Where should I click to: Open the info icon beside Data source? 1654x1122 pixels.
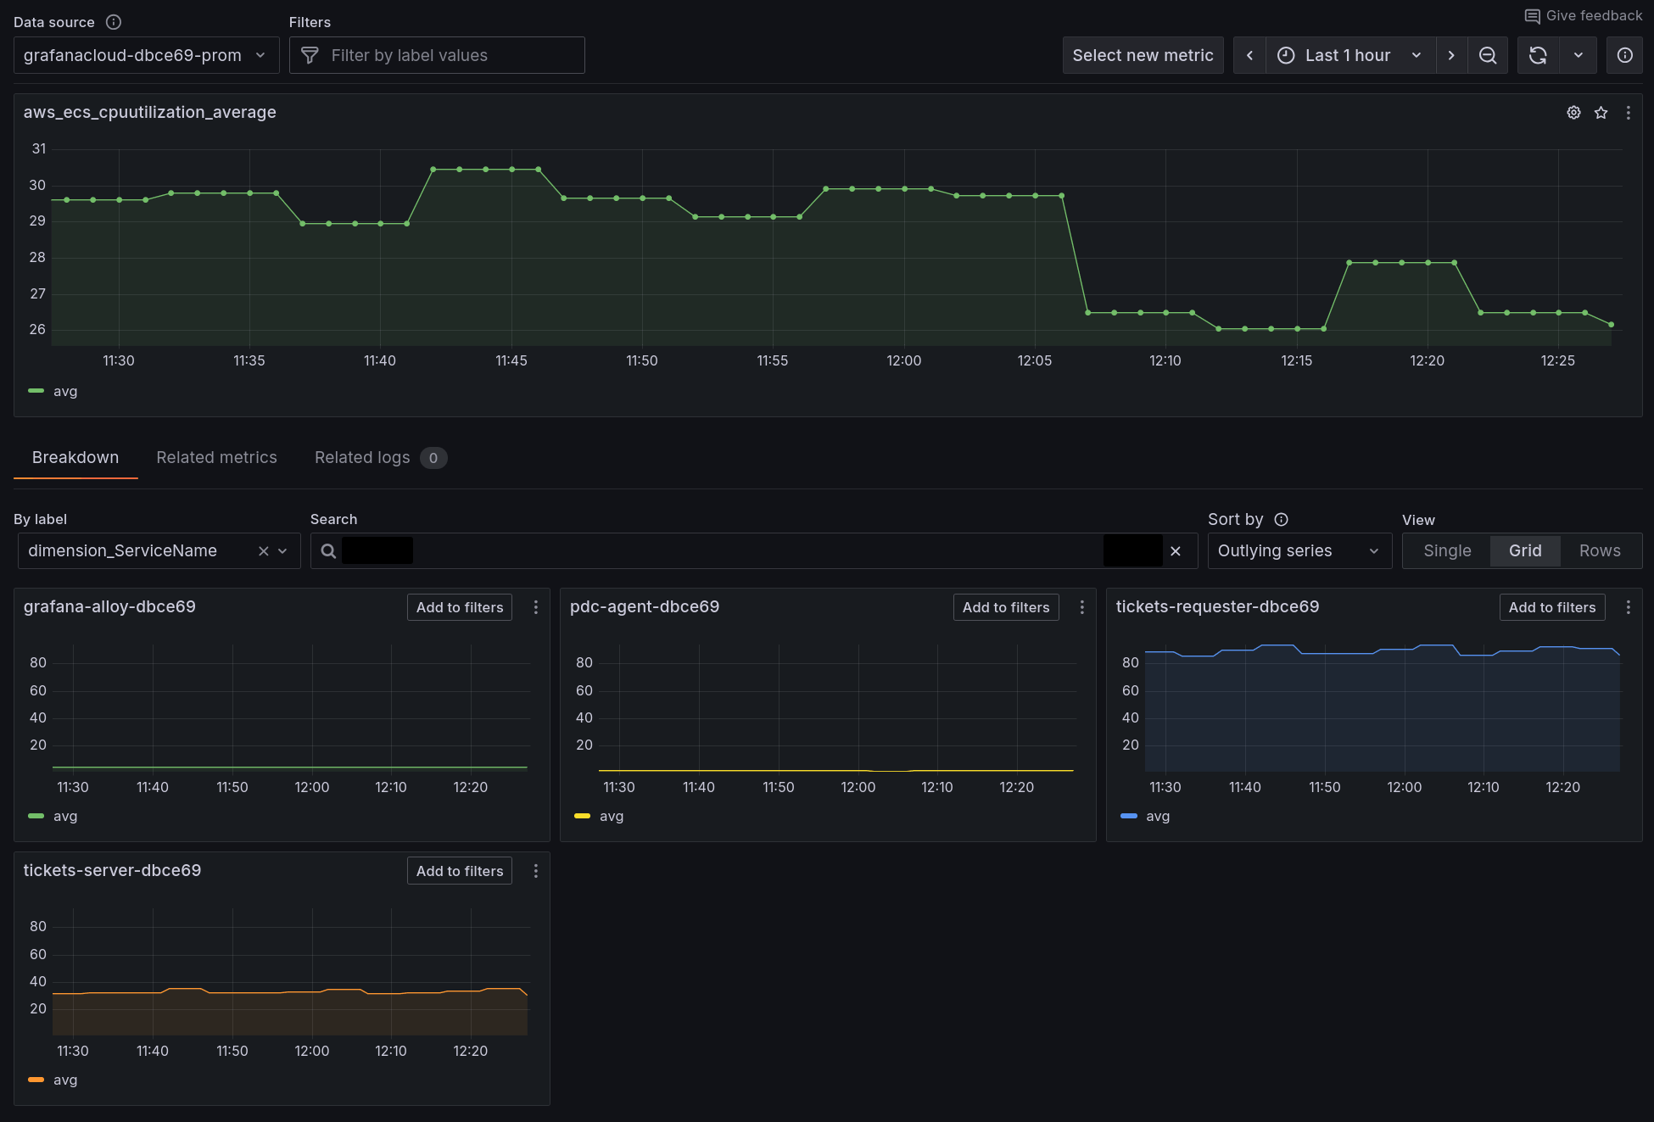114,22
